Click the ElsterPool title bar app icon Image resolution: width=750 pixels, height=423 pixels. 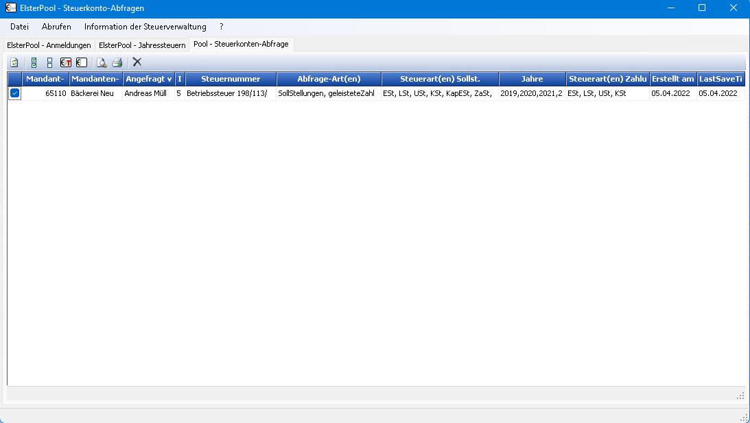click(x=10, y=8)
